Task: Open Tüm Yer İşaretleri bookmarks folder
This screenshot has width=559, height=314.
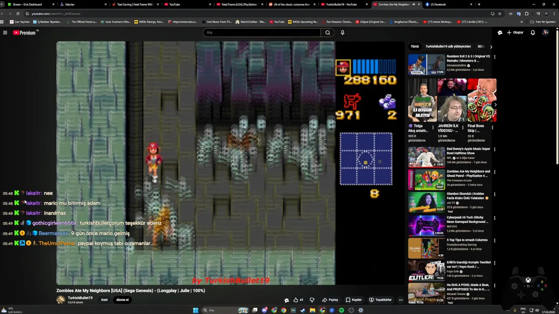Action: (543, 21)
